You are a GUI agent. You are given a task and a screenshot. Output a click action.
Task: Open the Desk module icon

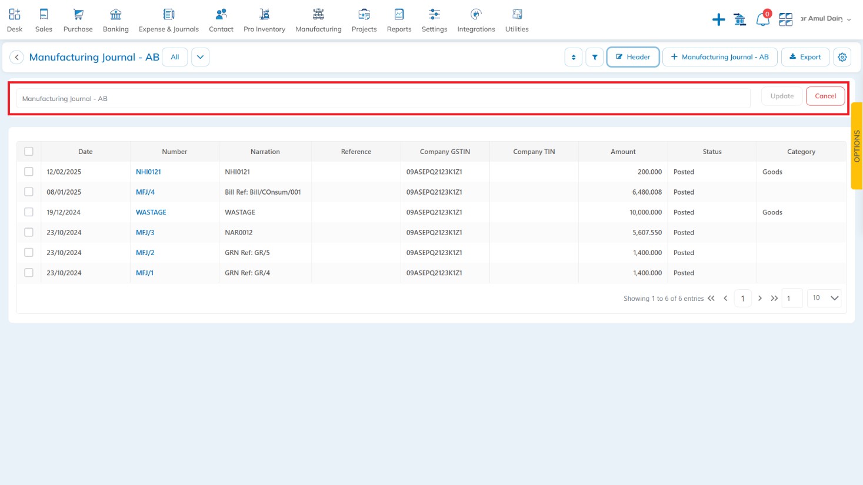point(15,20)
